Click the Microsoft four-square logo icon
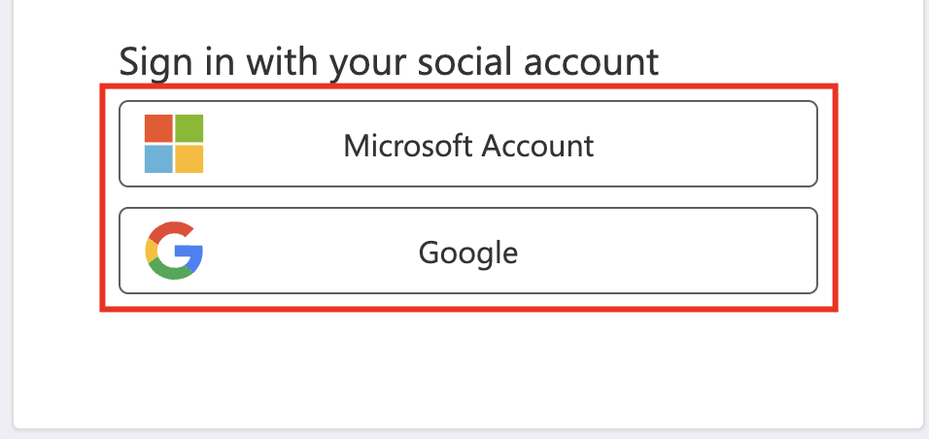Image resolution: width=929 pixels, height=439 pixels. click(x=174, y=144)
